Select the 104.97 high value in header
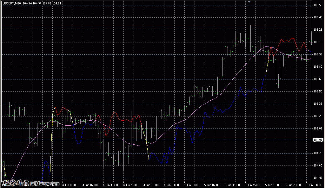 point(37,3)
